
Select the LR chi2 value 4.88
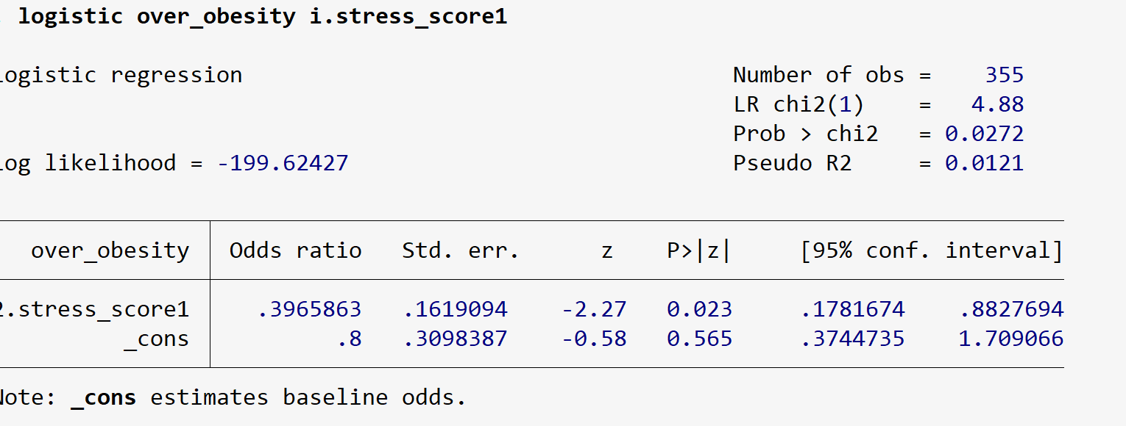[x=997, y=104]
